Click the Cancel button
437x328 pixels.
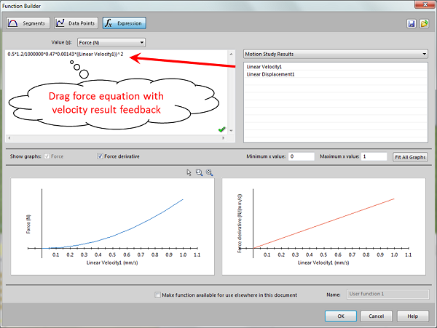tap(376, 316)
